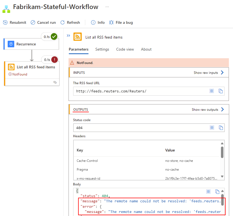Click the NotFound status on RSS step card

[18, 74]
